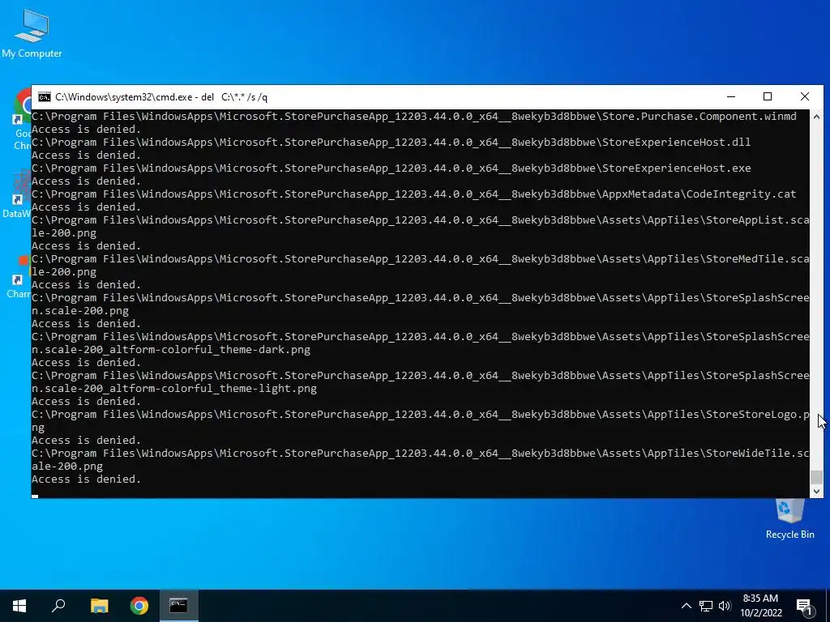830x622 pixels.
Task: Open the Recycle Bin desktop icon
Action: (x=789, y=519)
